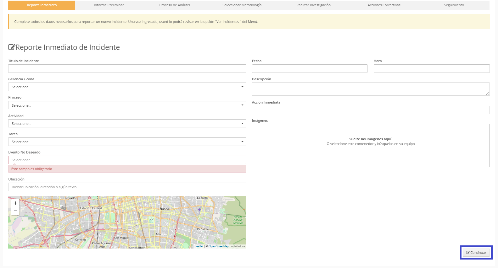This screenshot has width=498, height=268.
Task: Zoom in on the map
Action: click(x=15, y=203)
